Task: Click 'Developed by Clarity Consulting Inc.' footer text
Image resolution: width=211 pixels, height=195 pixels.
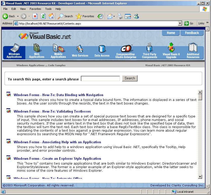Action: click(x=177, y=185)
